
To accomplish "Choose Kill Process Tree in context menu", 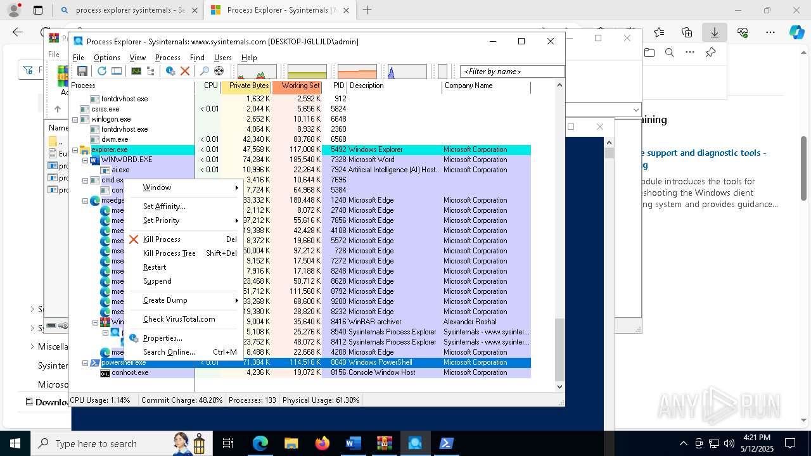I will [184, 253].
